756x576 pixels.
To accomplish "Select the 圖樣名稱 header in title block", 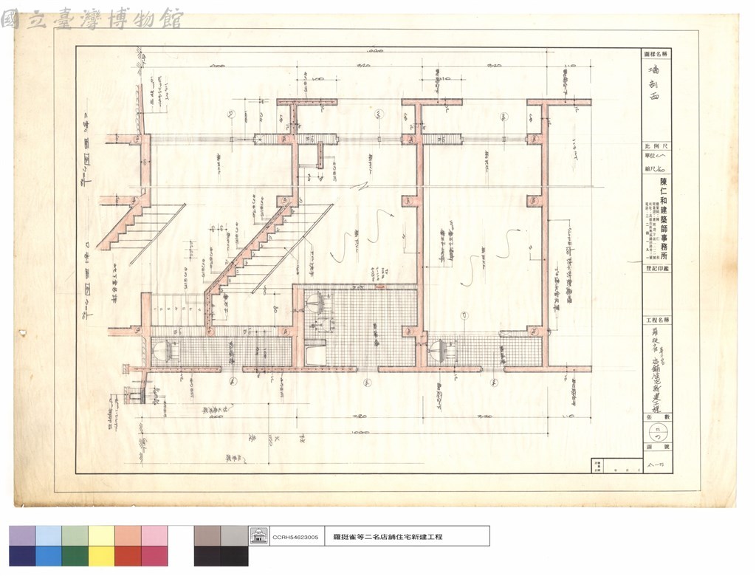I will (x=656, y=54).
